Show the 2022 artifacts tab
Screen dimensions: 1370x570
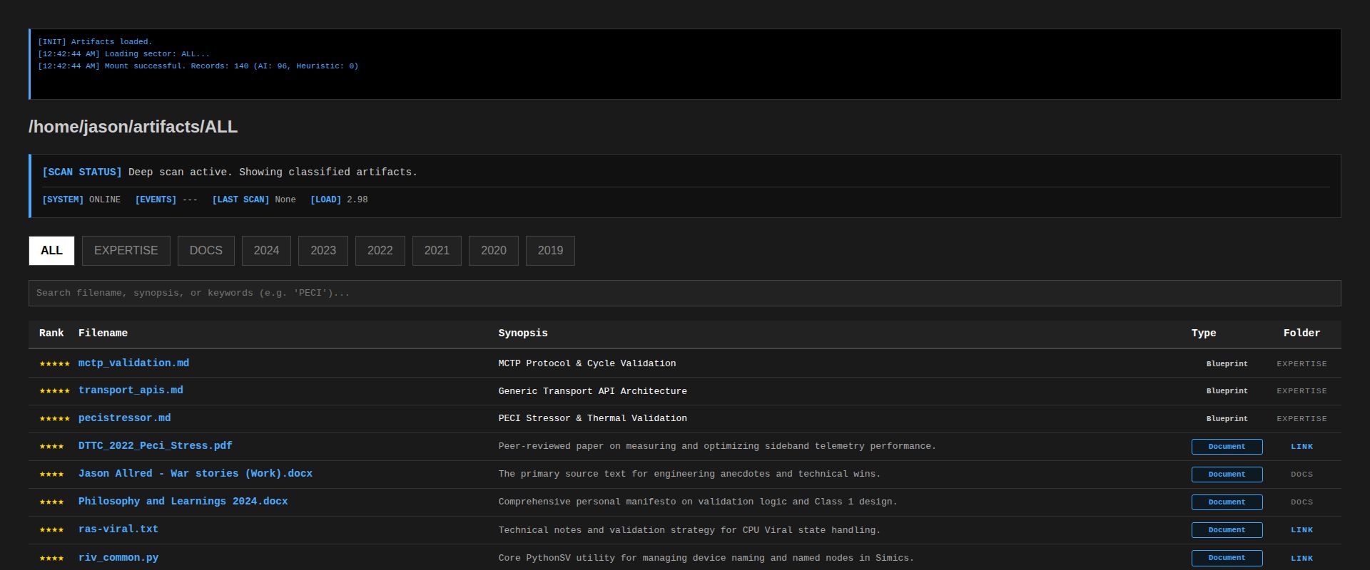pos(380,251)
